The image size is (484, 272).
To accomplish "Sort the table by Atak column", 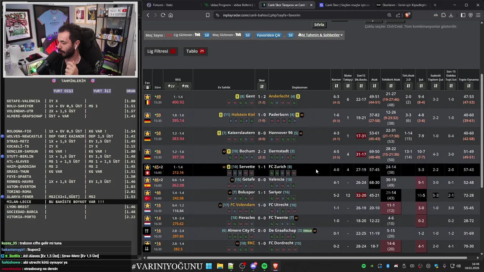I will [x=374, y=86].
